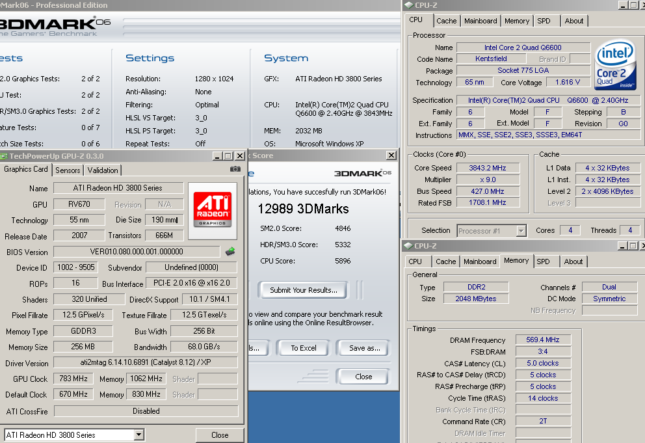The width and height of the screenshot is (645, 443).
Task: Click the Command Rate 2T value
Action: pyautogui.click(x=542, y=421)
